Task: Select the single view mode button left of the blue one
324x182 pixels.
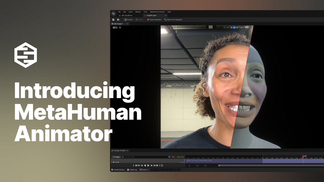Action: [x=231, y=27]
